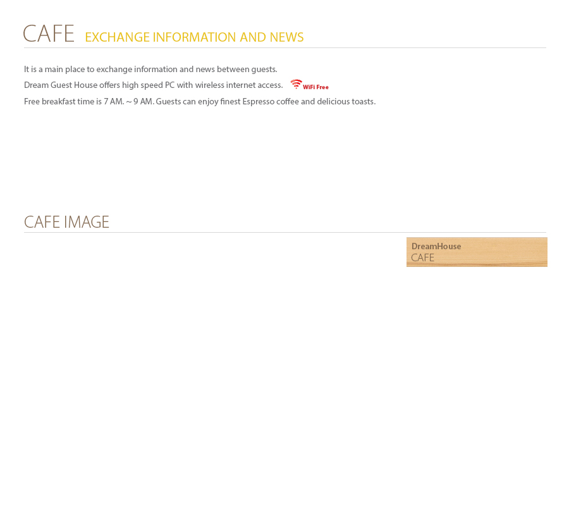Click the line 'Free breakfast time is 7 AM. ~ 9 AM.'
569x513 pixels.
(x=200, y=101)
